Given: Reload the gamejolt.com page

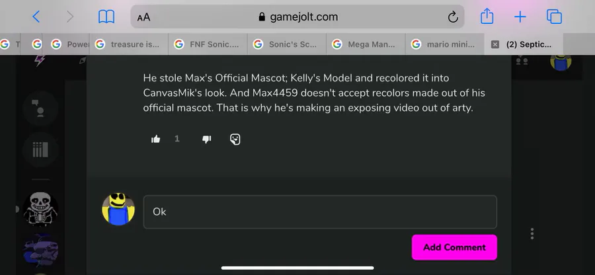Looking at the screenshot, I should [x=453, y=17].
